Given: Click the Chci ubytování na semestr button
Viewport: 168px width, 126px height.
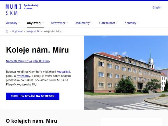Looking at the screenshot, I should coord(32,96).
